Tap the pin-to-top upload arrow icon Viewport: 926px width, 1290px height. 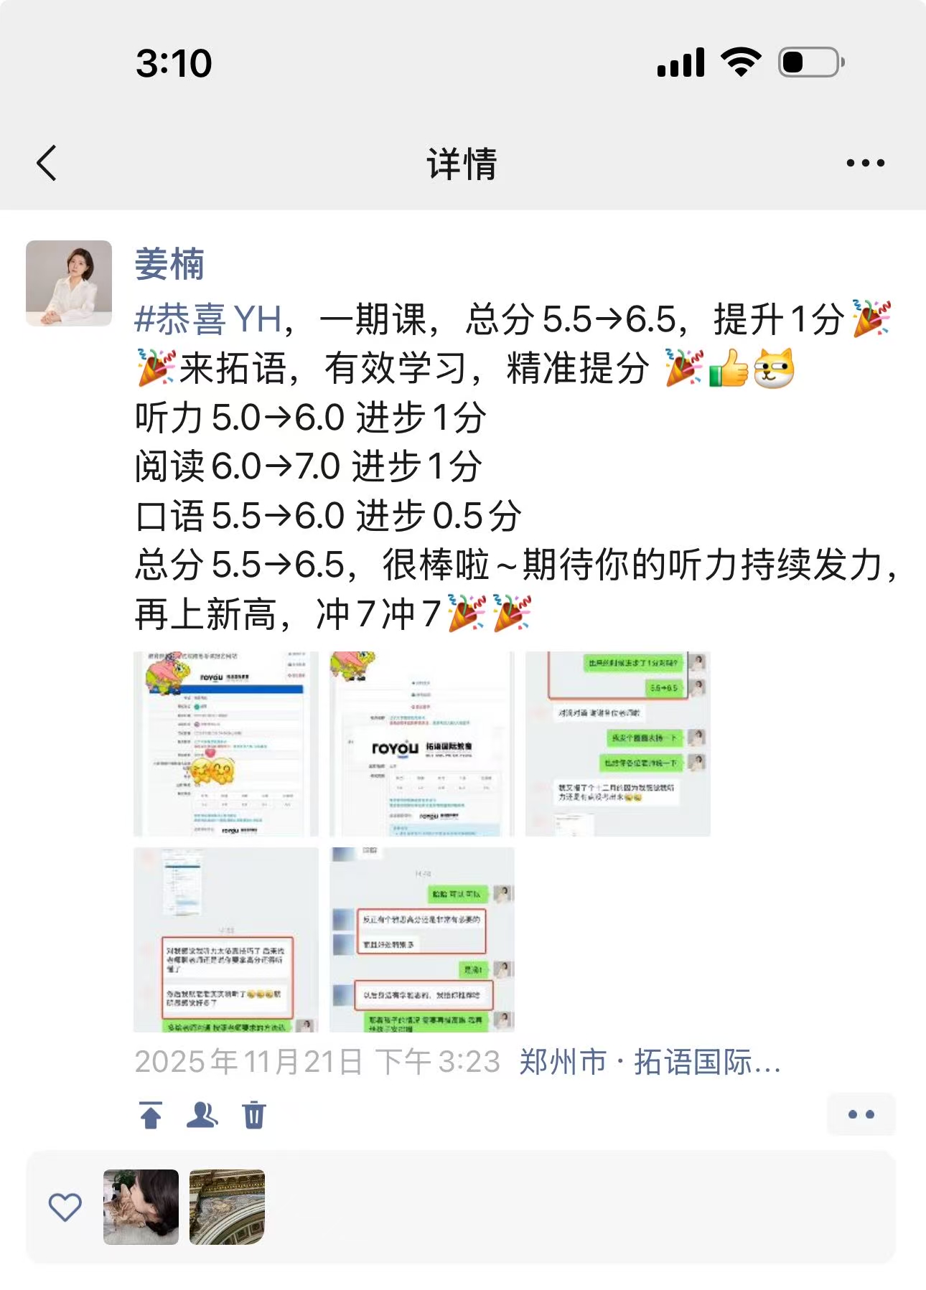[151, 1115]
